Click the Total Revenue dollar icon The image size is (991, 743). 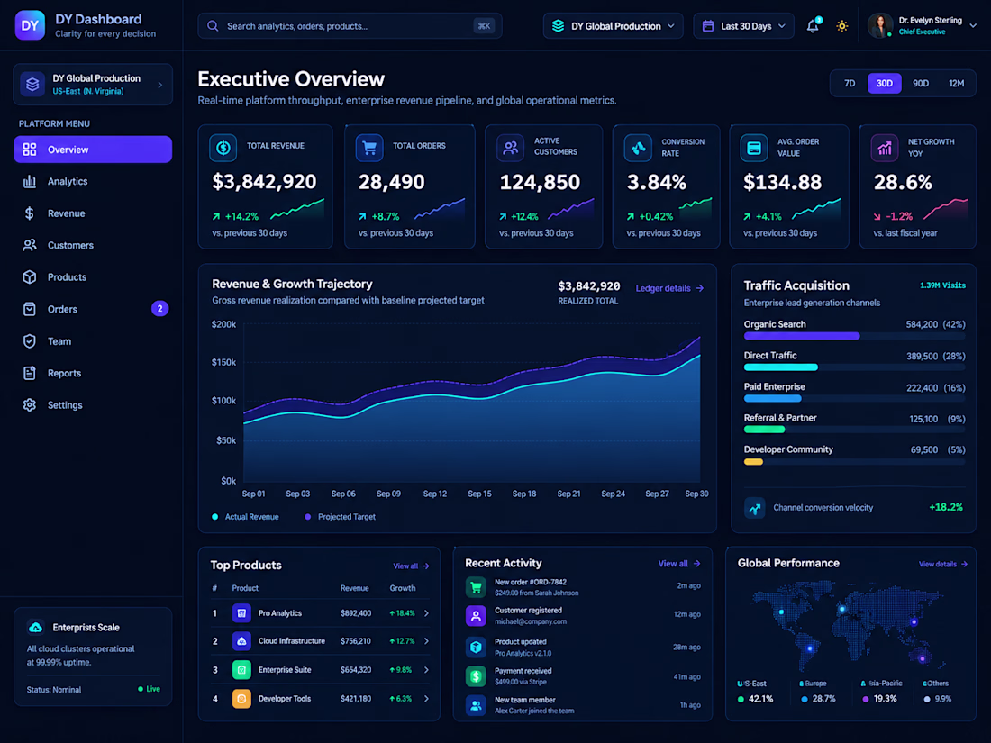tap(223, 148)
